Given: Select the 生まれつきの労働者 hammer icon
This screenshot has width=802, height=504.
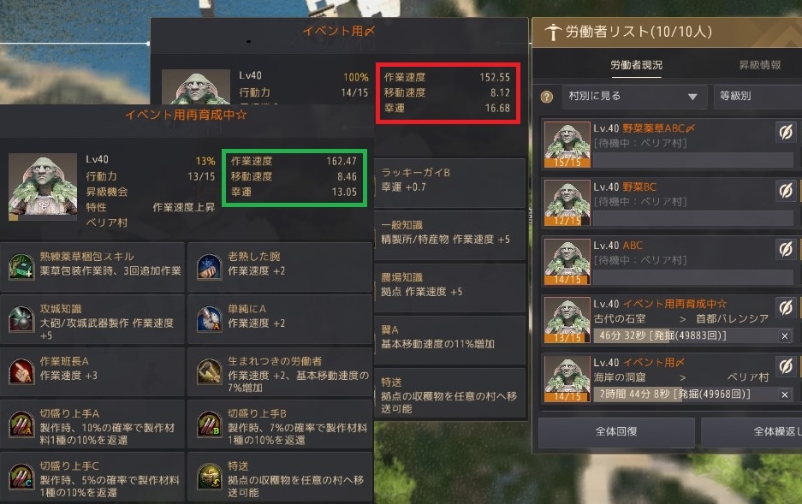Looking at the screenshot, I should 209,371.
